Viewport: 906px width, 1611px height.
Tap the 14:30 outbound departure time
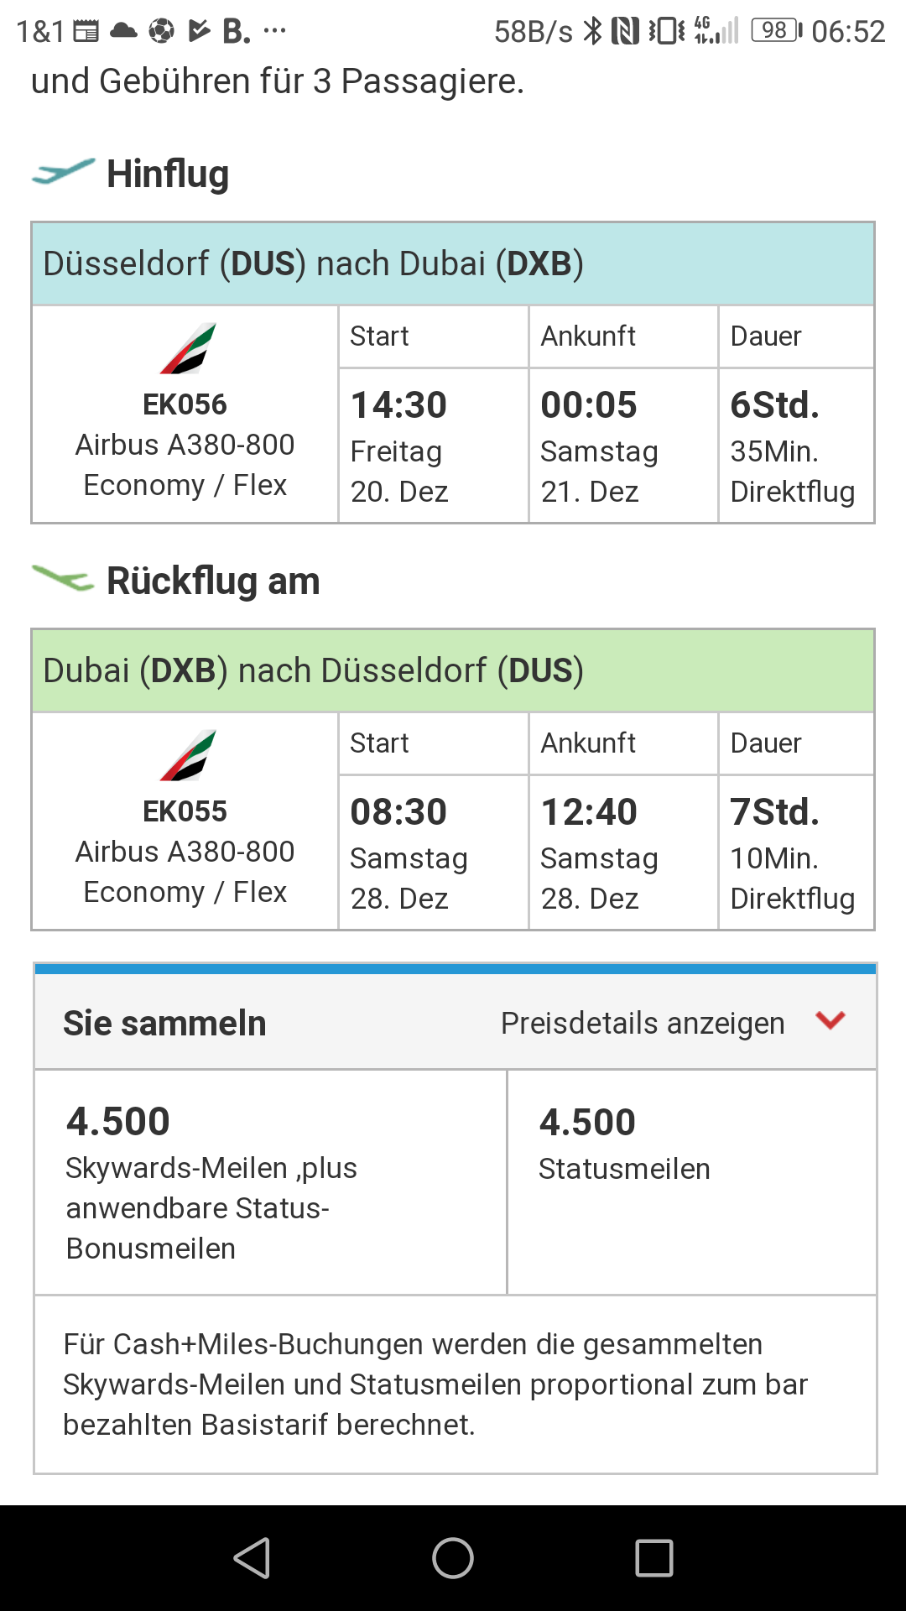398,405
